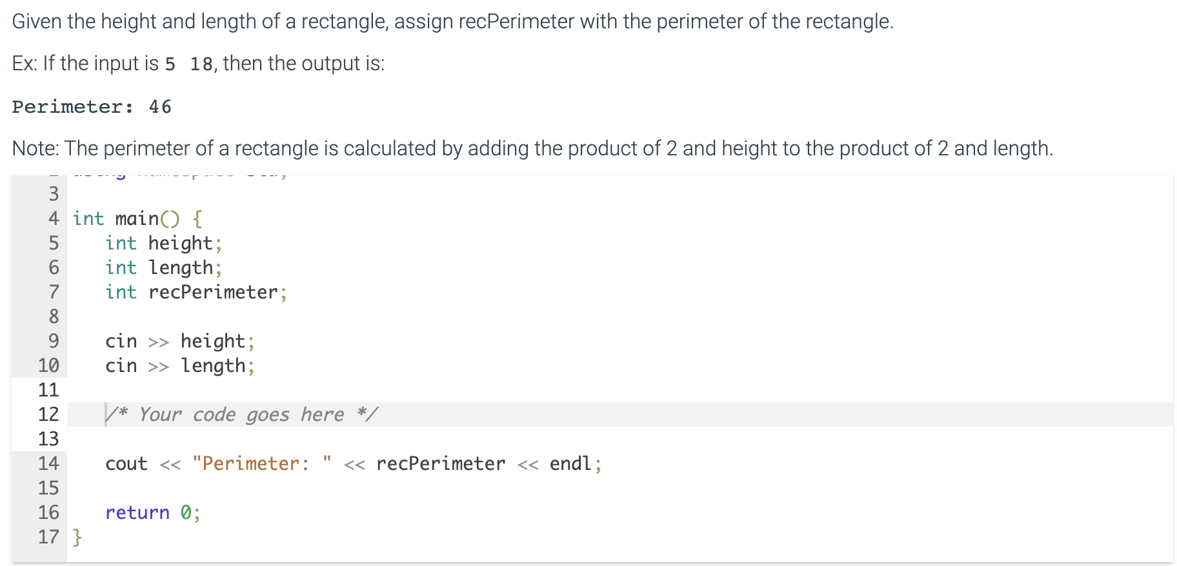Click the example output 'Perimeter: 46'

click(x=92, y=106)
